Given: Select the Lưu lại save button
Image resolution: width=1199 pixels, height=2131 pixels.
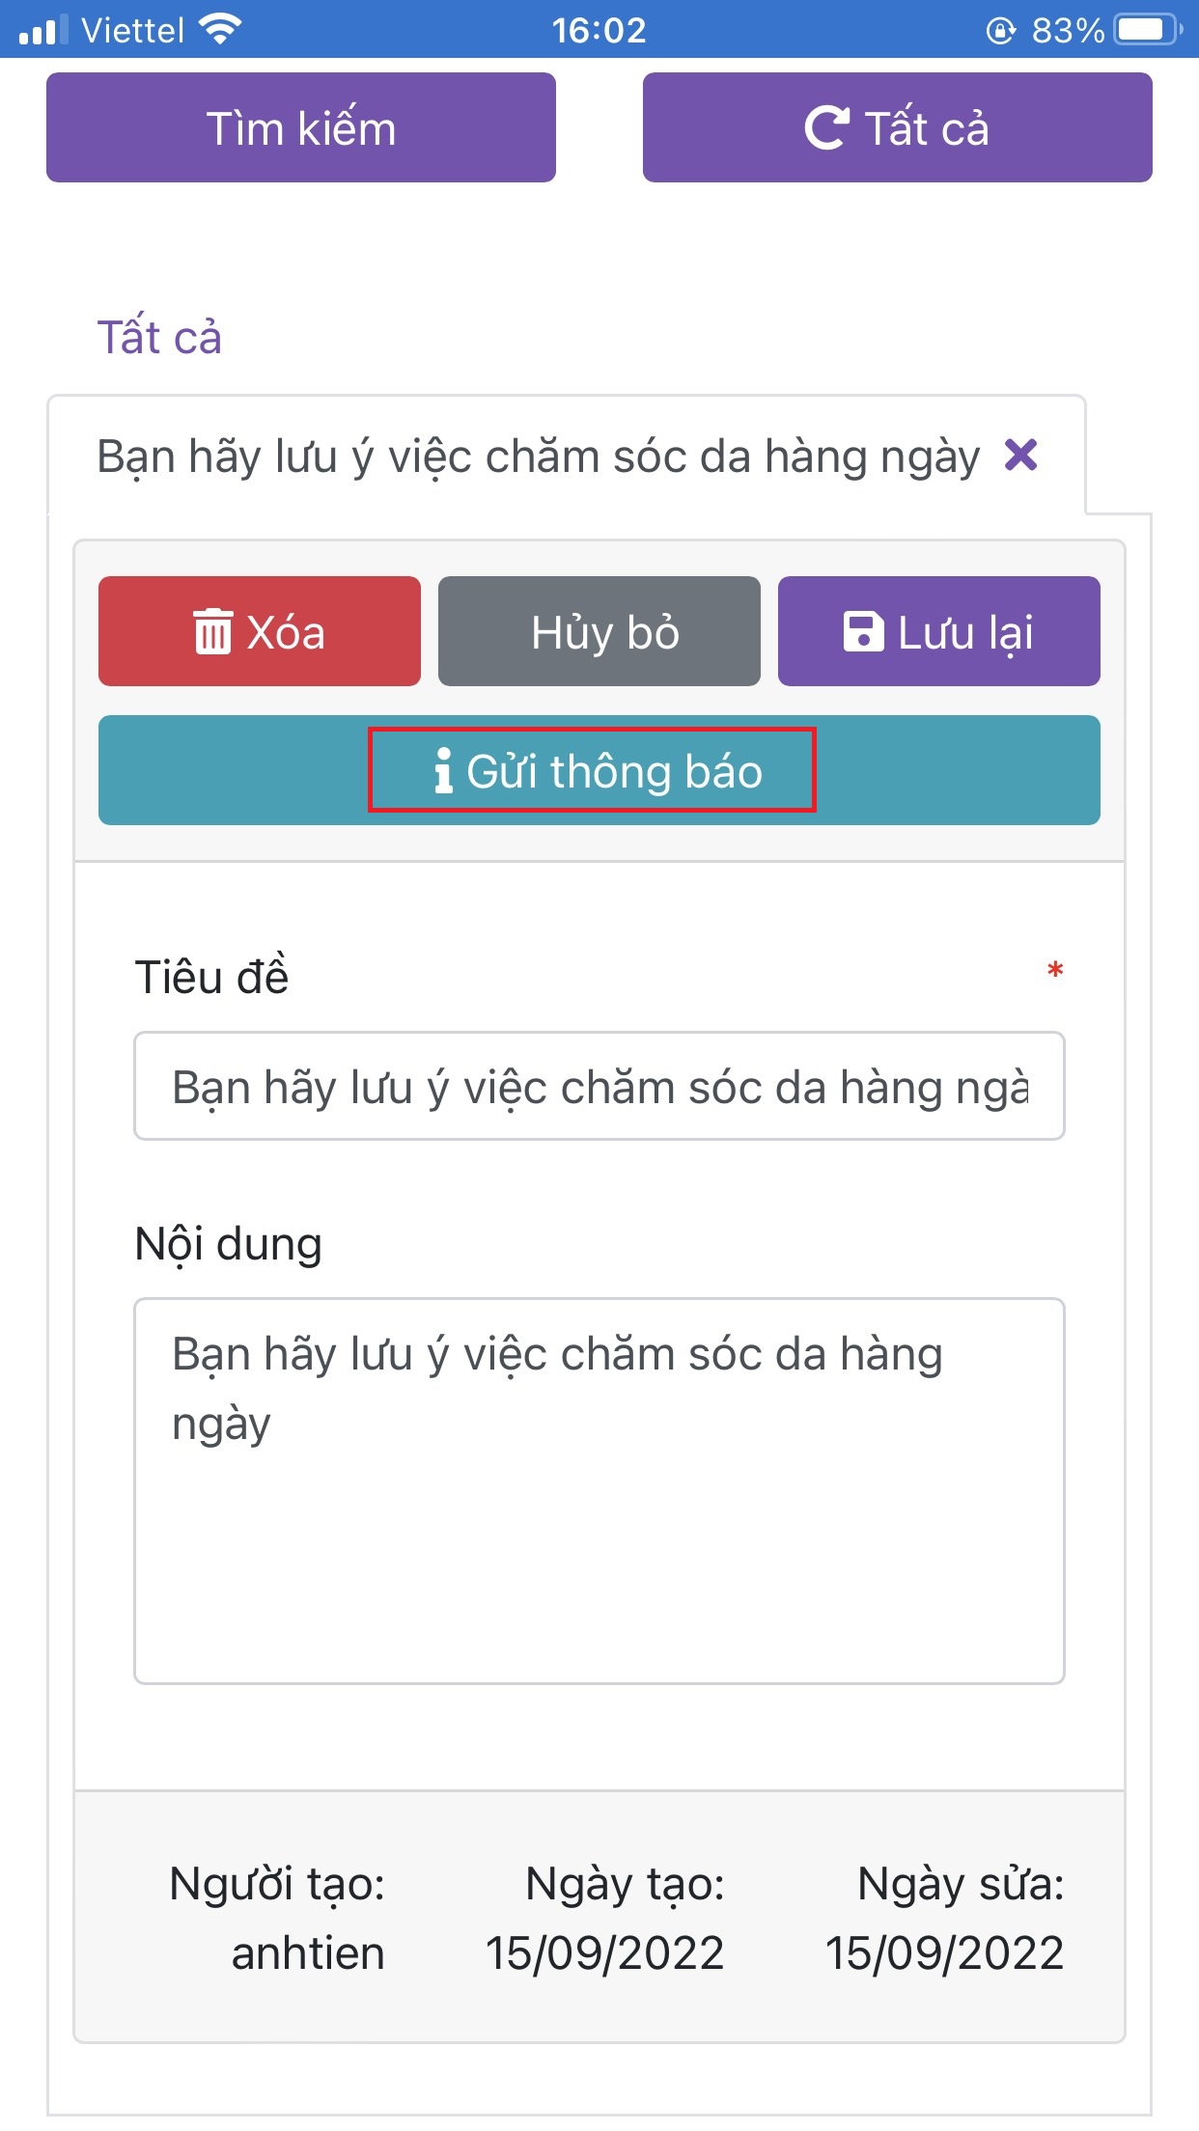Looking at the screenshot, I should [939, 631].
